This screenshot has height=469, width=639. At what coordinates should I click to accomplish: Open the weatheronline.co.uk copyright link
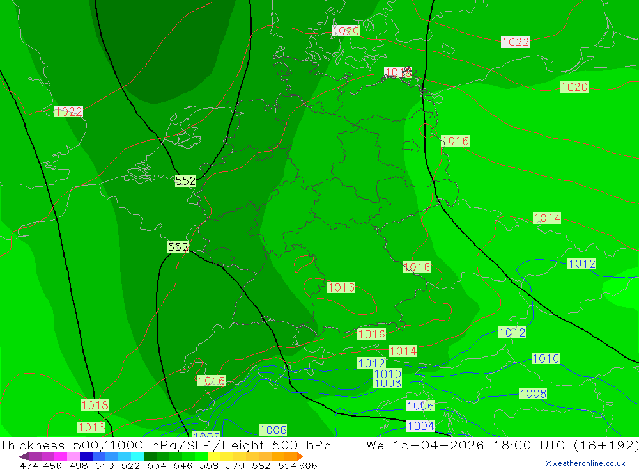[x=585, y=463]
